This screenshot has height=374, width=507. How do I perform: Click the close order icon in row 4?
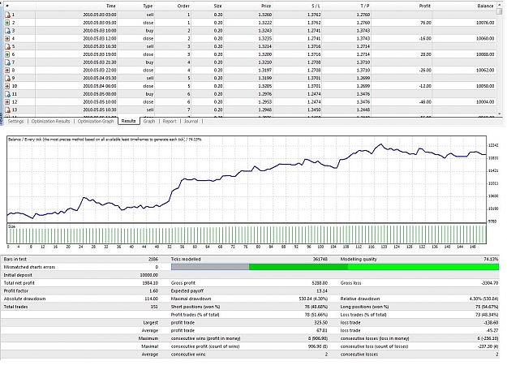(x=8, y=38)
